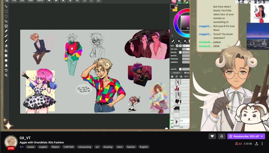The width and height of the screenshot is (269, 153).
Task: Toggle the density checkbox in brush settings
Action: tap(180, 52)
